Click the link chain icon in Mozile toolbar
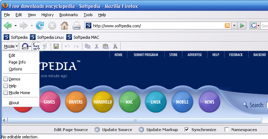 (x=45, y=46)
